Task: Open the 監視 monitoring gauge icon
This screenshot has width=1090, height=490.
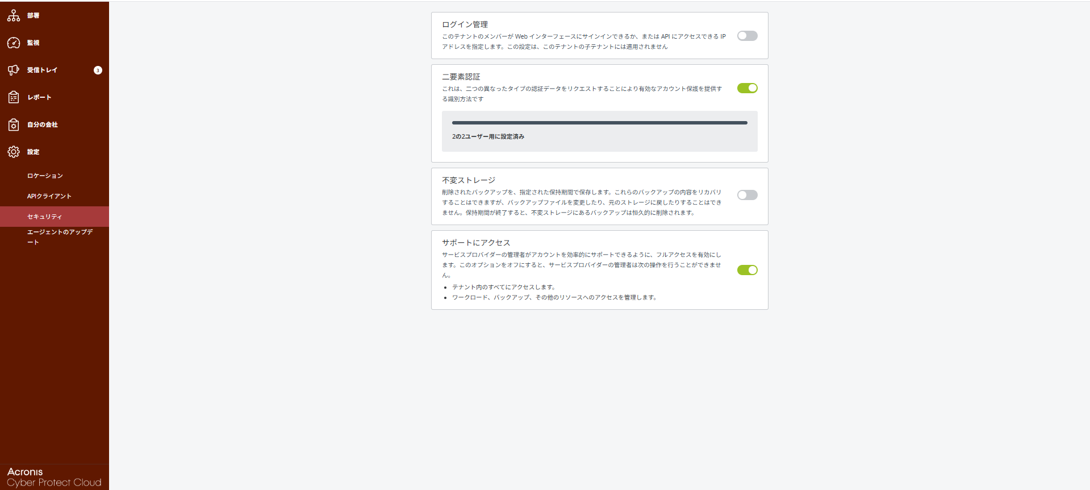Action: click(14, 43)
